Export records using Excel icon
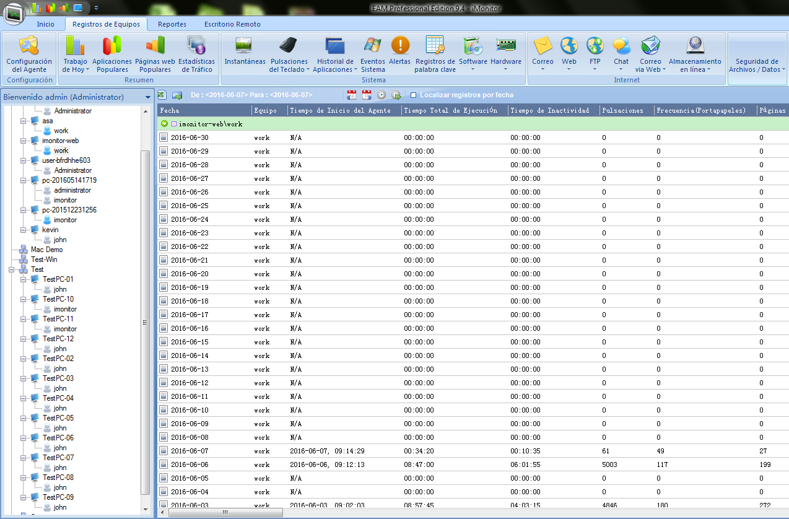The image size is (789, 519). pyautogui.click(x=162, y=95)
